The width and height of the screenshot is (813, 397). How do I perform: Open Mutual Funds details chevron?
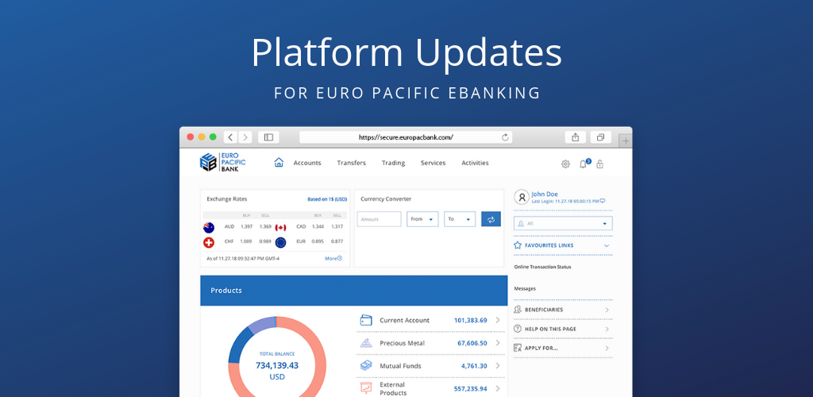pyautogui.click(x=498, y=366)
